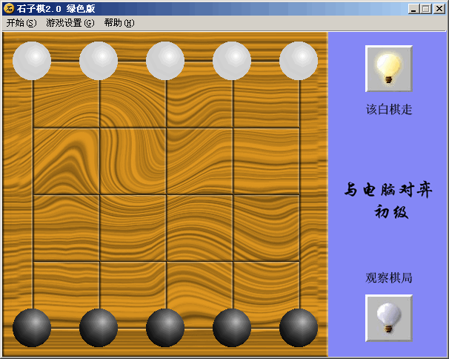Open the 游戏设置(G) menu

[x=70, y=23]
